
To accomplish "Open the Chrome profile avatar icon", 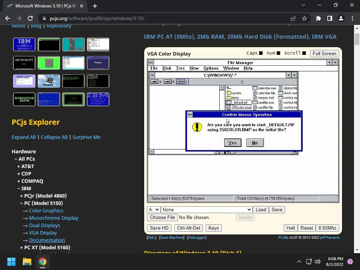I will point(341,18).
